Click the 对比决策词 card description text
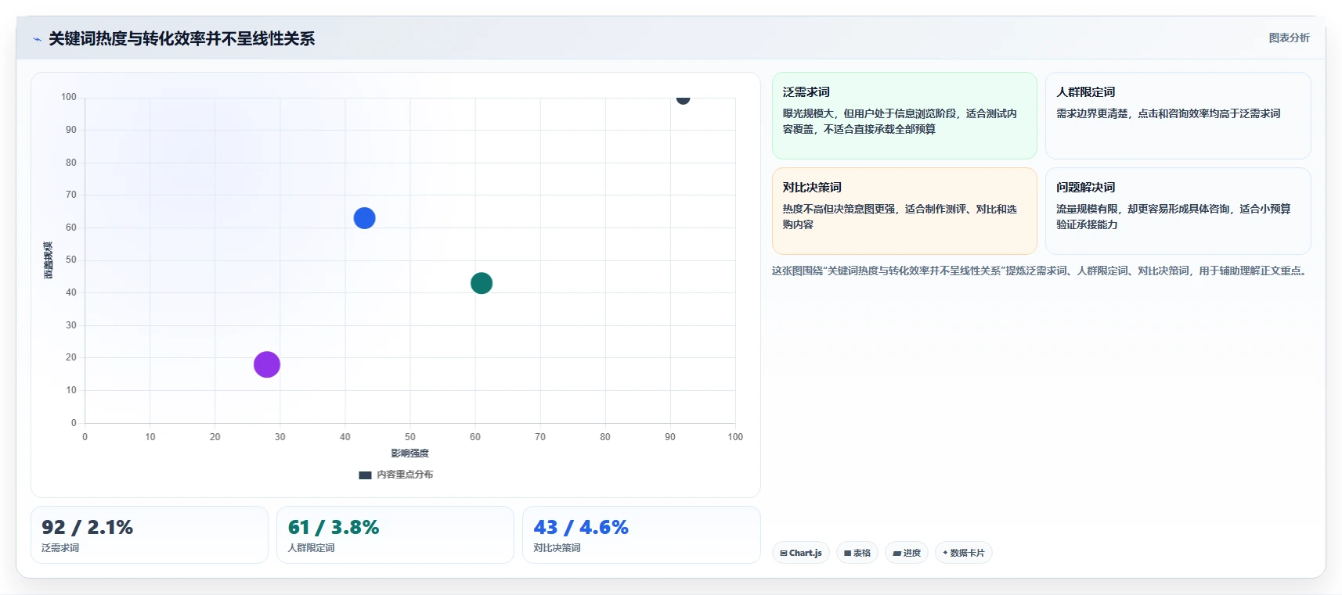Viewport: 1342px width, 595px height. 900,217
